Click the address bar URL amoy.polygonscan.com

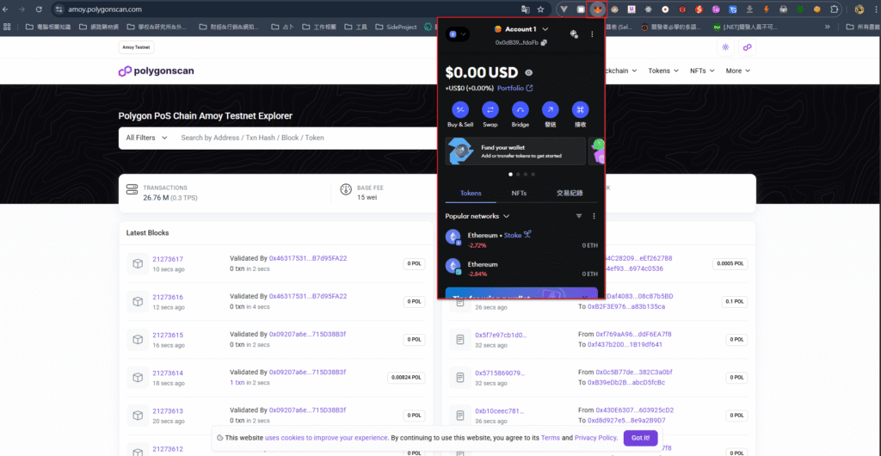pyautogui.click(x=105, y=9)
